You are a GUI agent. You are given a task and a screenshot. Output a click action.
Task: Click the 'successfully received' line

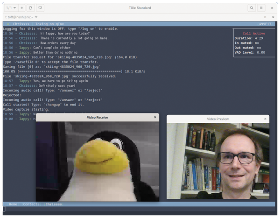click(x=60, y=76)
